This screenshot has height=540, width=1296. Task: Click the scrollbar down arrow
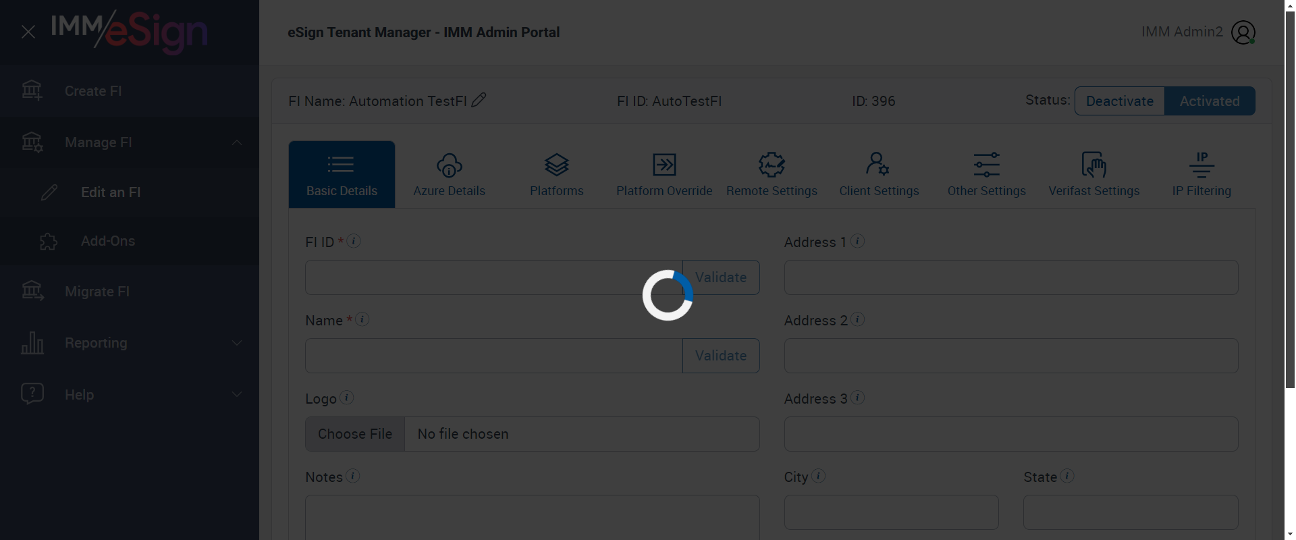tap(1290, 535)
